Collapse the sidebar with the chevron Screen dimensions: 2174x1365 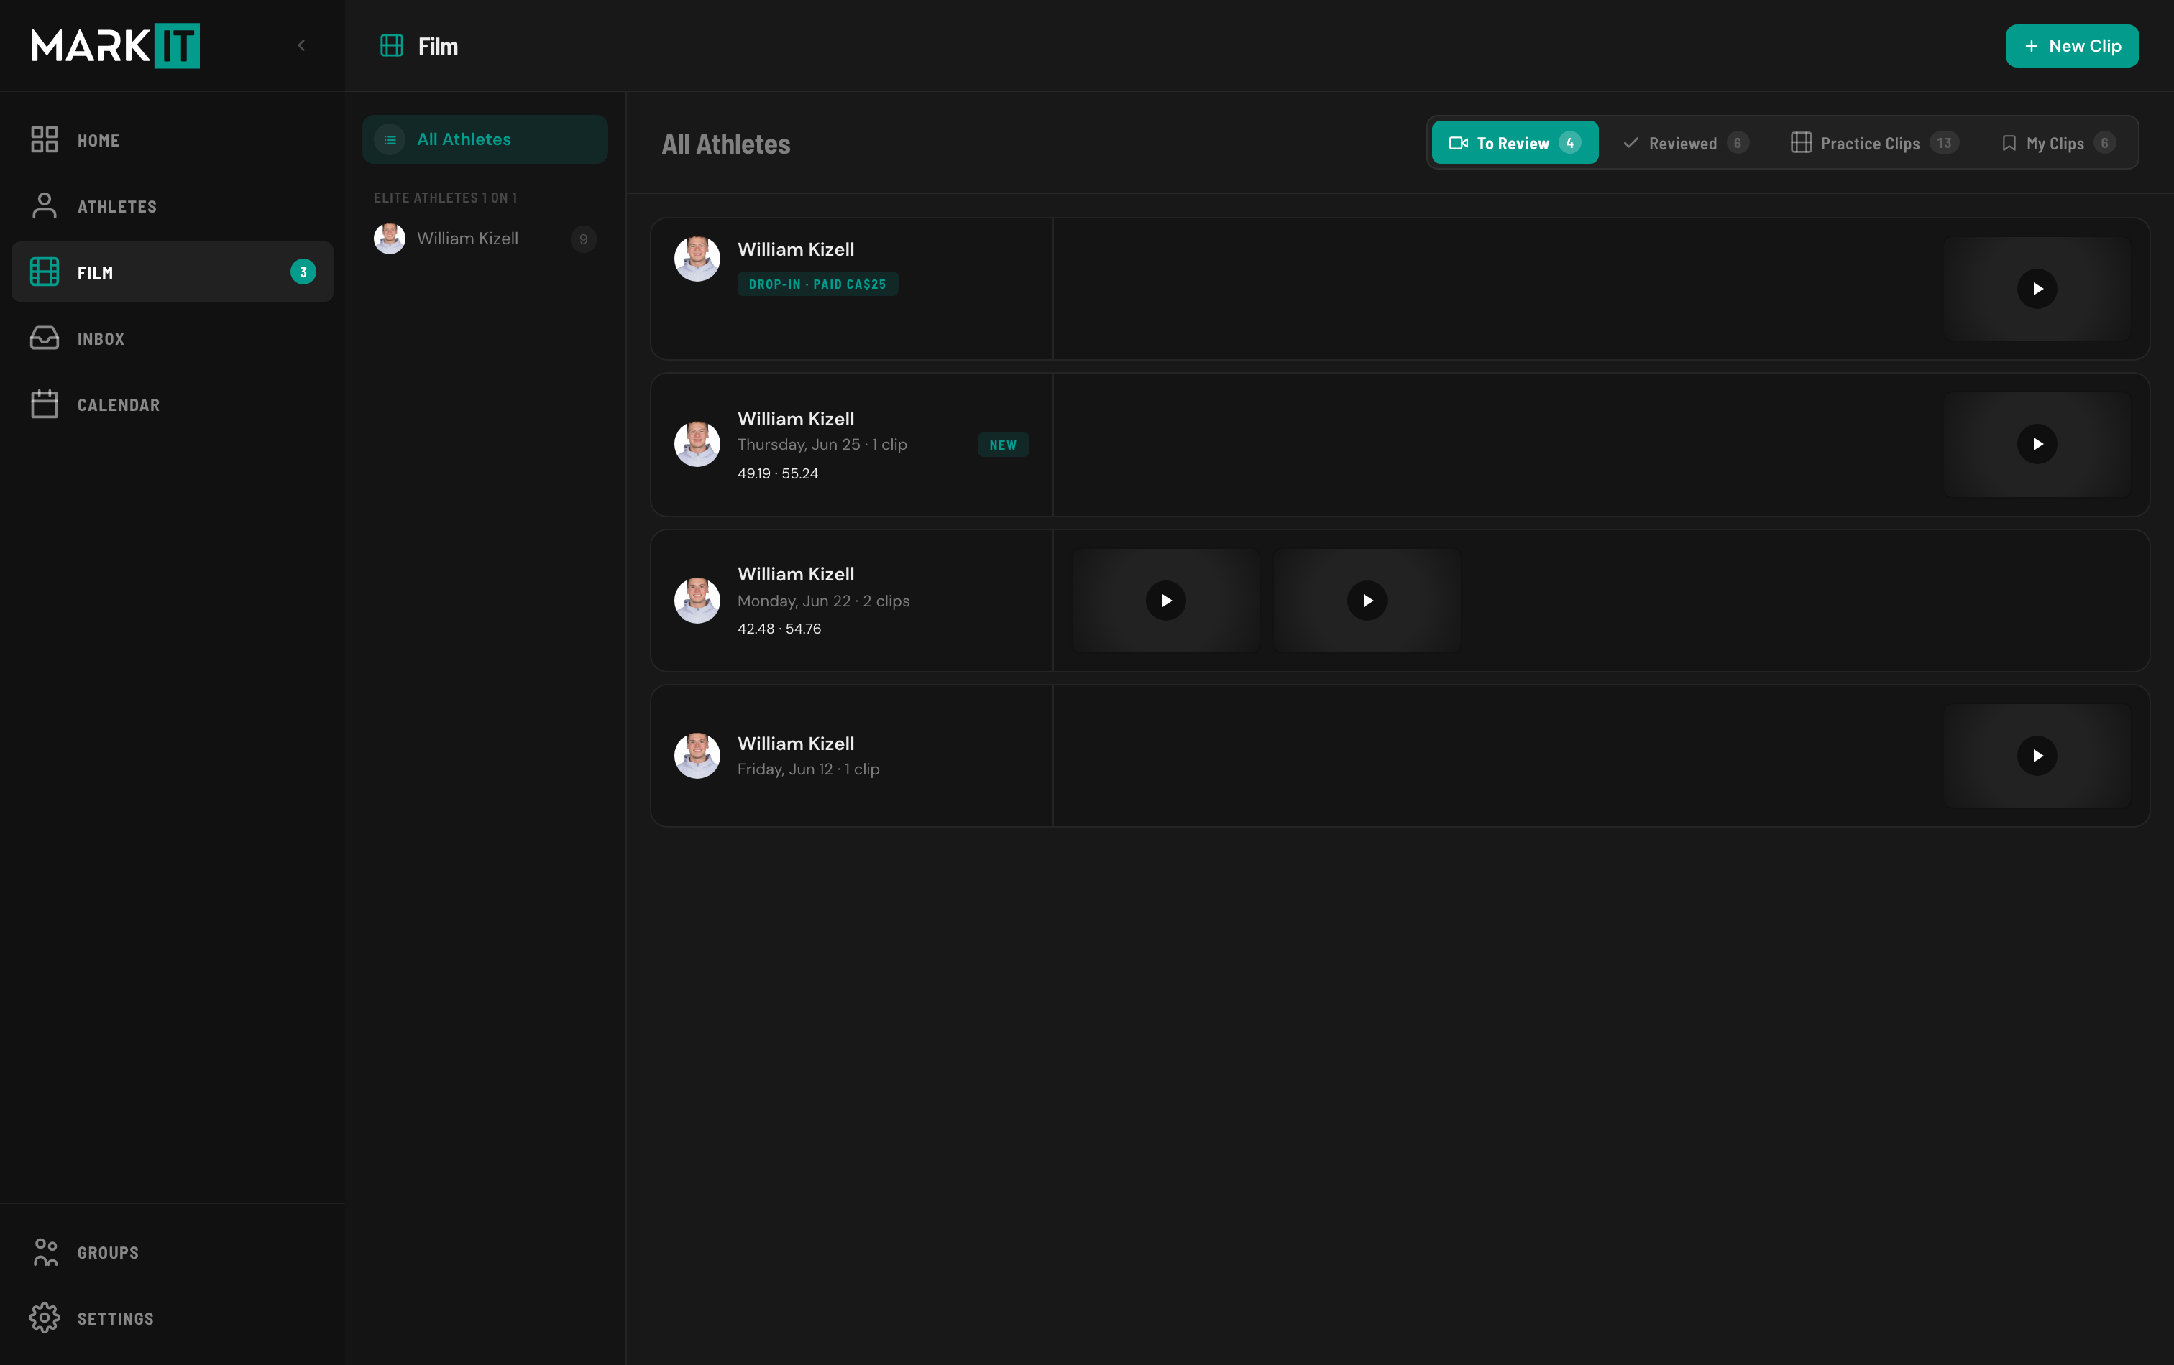coord(301,45)
